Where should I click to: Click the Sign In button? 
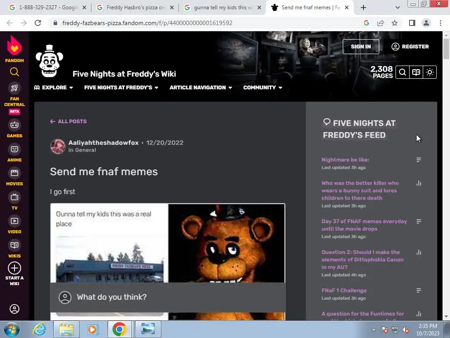click(361, 47)
